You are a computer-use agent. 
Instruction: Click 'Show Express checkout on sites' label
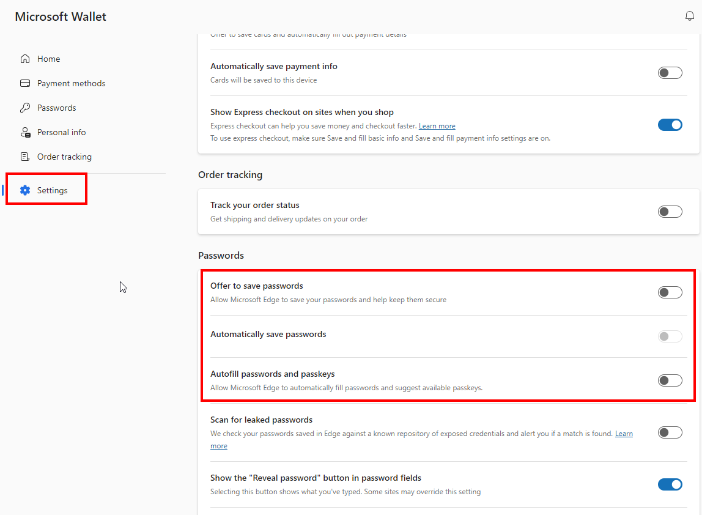302,112
